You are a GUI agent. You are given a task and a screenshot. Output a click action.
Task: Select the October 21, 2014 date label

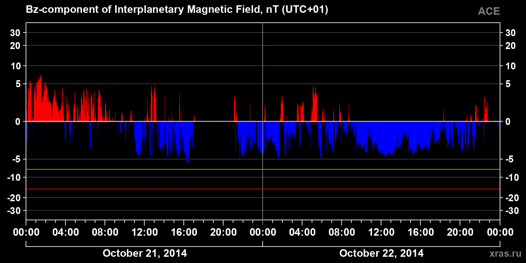tap(145, 253)
